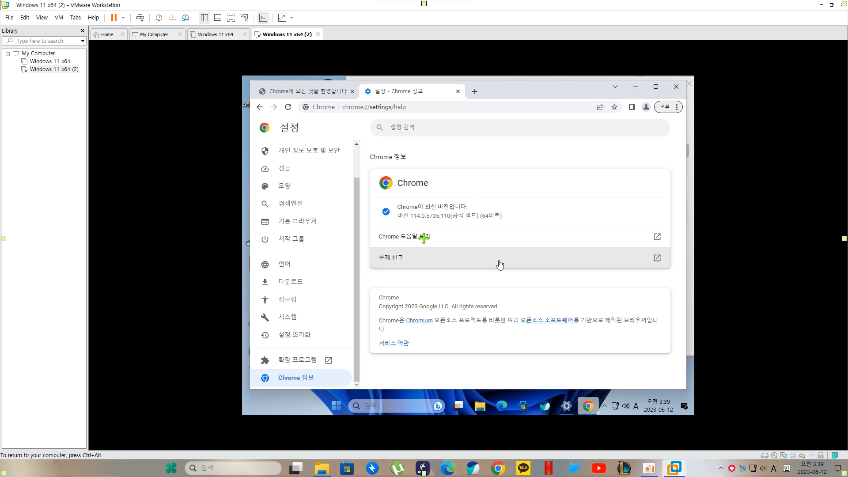
Task: Switch to the Chrome welcome tab
Action: (307, 91)
